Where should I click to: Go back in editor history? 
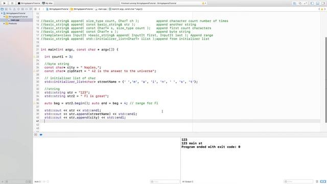click(x=39, y=9)
